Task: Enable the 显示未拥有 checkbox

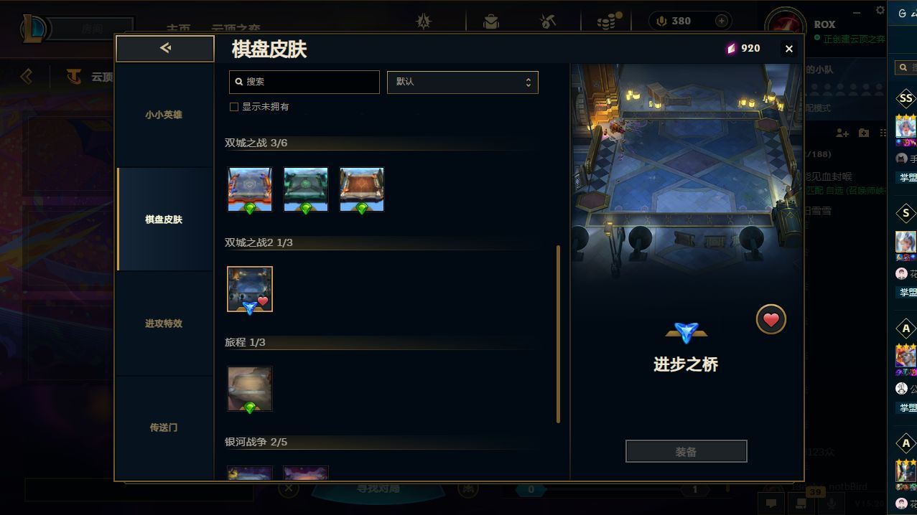Action: pyautogui.click(x=233, y=107)
